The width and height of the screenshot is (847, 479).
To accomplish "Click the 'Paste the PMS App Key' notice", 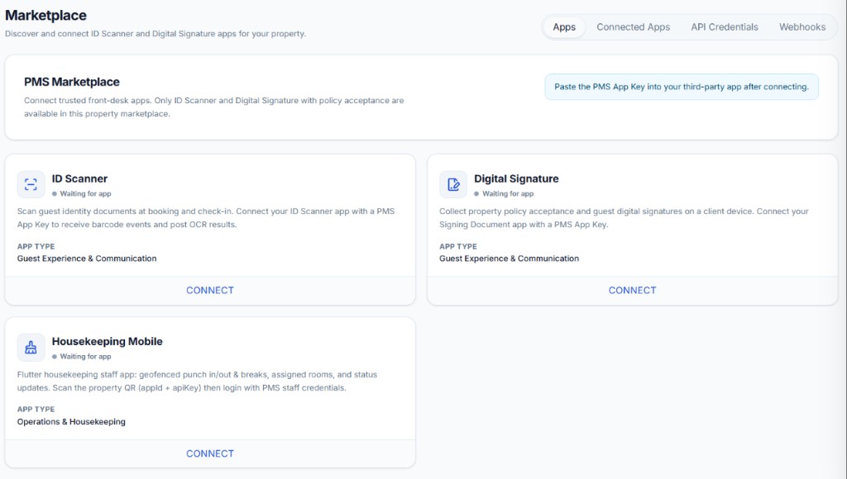I will (682, 87).
